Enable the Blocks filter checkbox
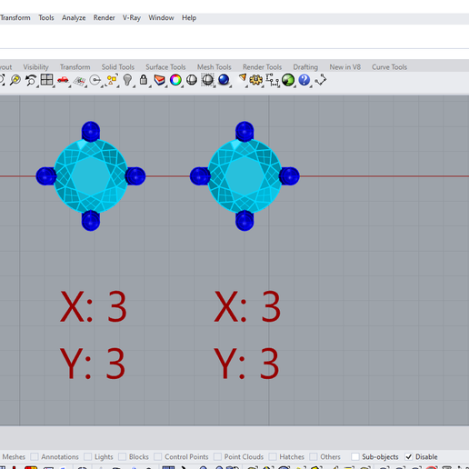469x469 pixels. point(123,456)
